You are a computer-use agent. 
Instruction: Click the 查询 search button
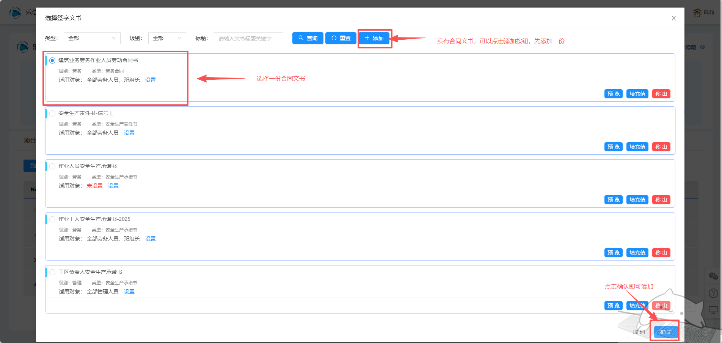308,38
